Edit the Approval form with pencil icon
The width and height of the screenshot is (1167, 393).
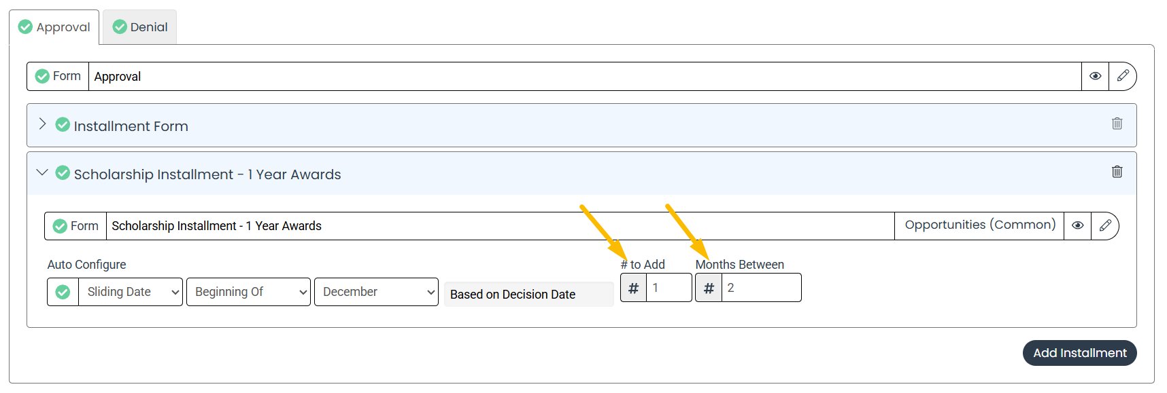1123,76
